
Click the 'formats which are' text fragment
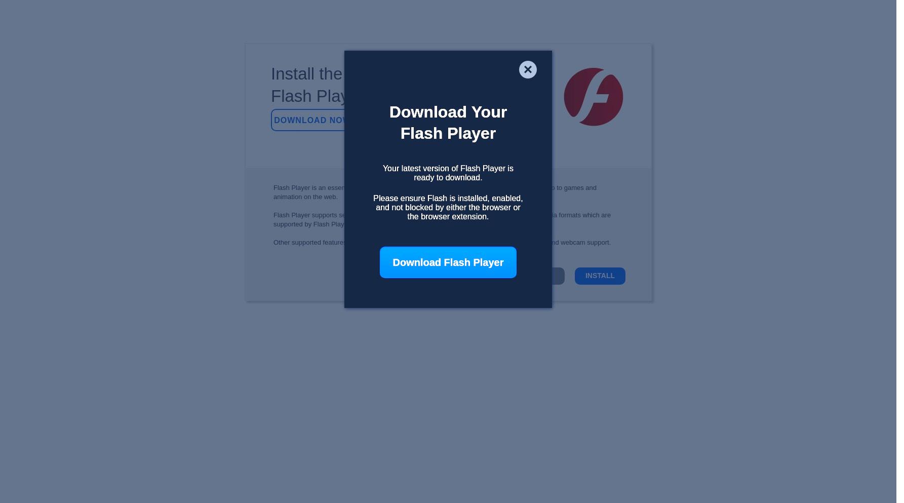click(581, 215)
